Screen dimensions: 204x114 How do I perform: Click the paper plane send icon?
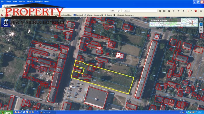tap(183, 11)
